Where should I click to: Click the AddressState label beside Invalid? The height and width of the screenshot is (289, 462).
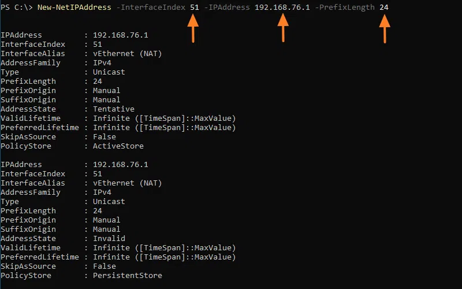[x=28, y=239]
